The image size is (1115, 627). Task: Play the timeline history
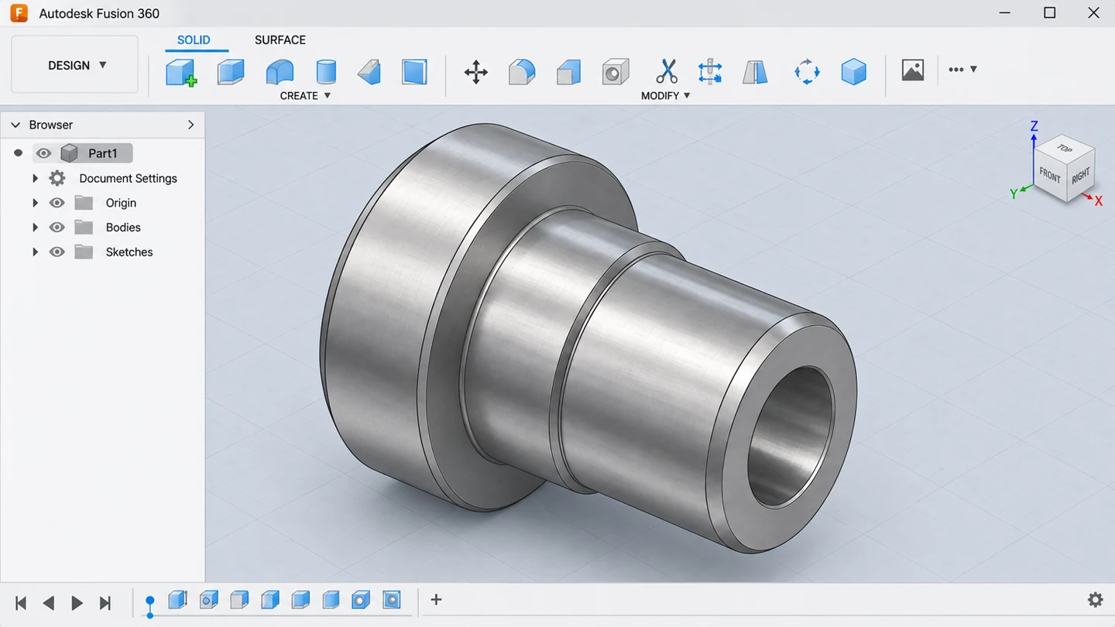click(77, 602)
